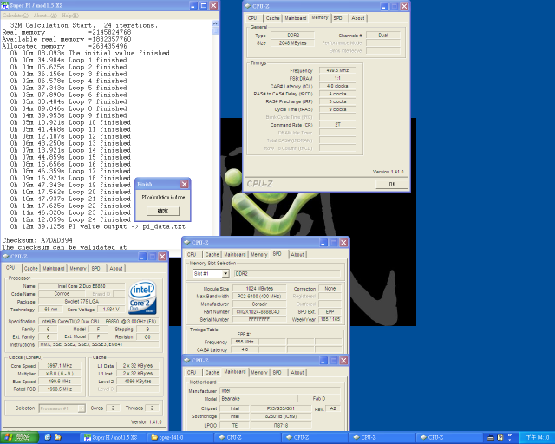Click the memory Size field 2048 MBytes
555x444 pixels.
[x=292, y=42]
